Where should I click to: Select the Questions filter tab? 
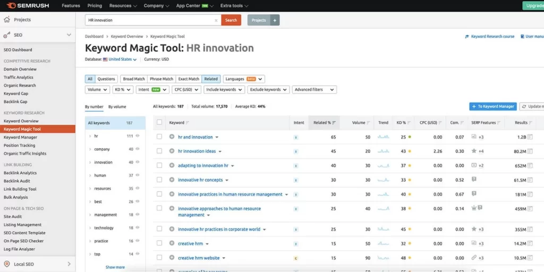coord(106,79)
